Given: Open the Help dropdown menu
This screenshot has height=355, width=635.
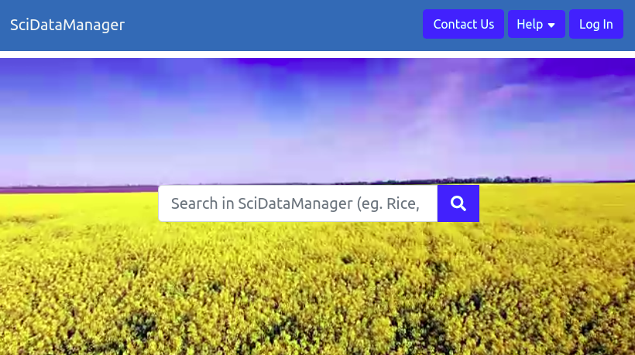Looking at the screenshot, I should 536,24.
